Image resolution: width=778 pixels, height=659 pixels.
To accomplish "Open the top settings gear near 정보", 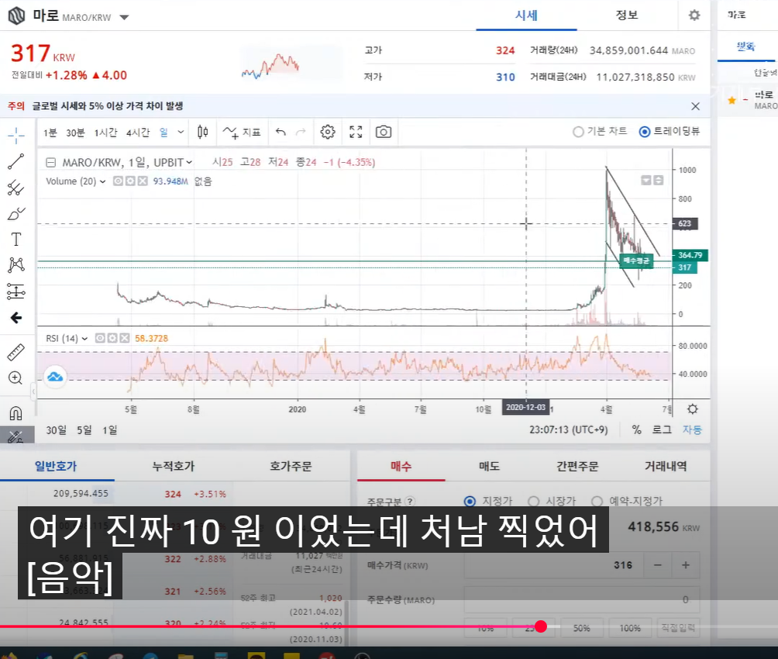I will [694, 15].
